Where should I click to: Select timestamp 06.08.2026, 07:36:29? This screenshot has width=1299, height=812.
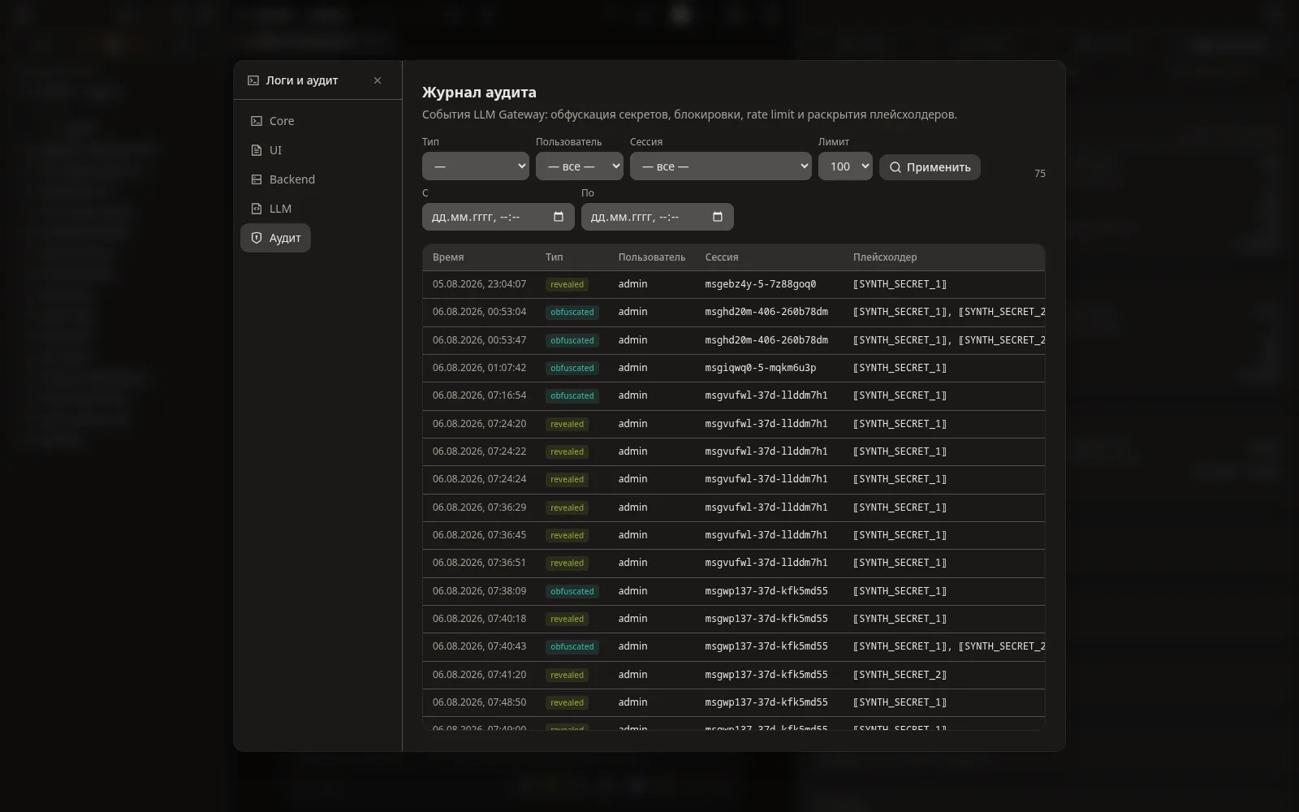click(479, 508)
